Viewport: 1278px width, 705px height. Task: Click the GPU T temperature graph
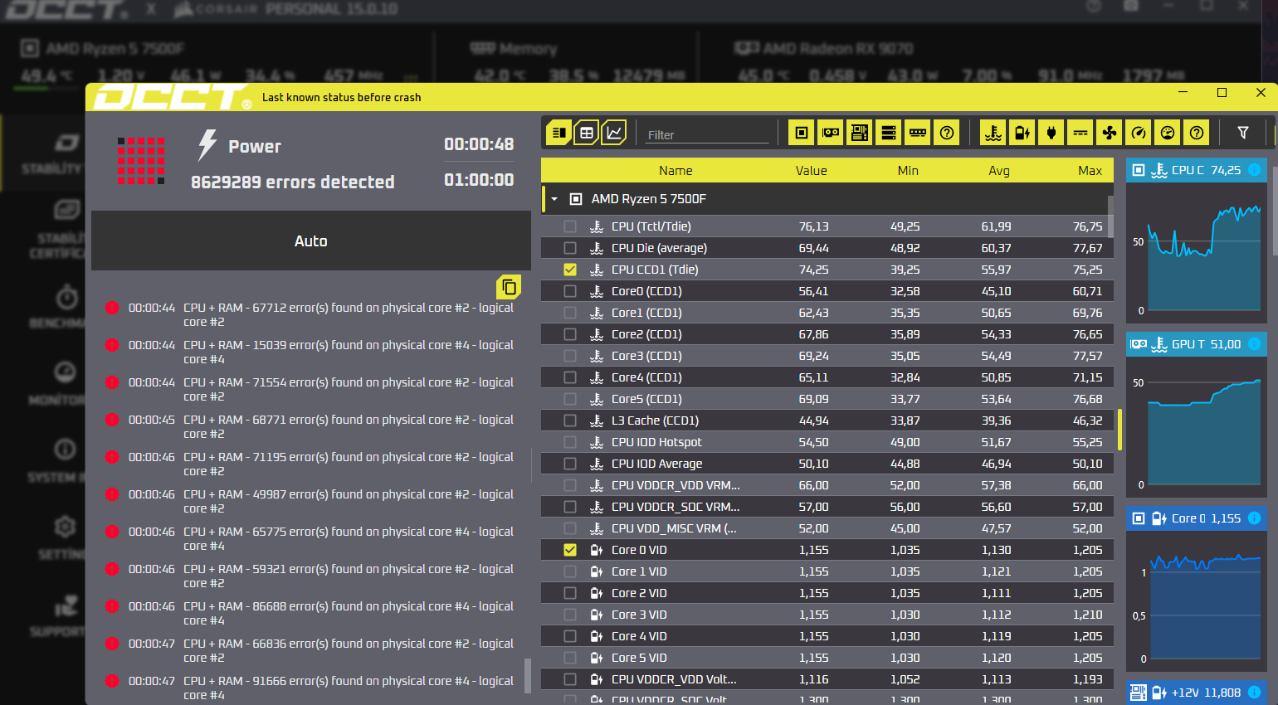[x=1197, y=427]
